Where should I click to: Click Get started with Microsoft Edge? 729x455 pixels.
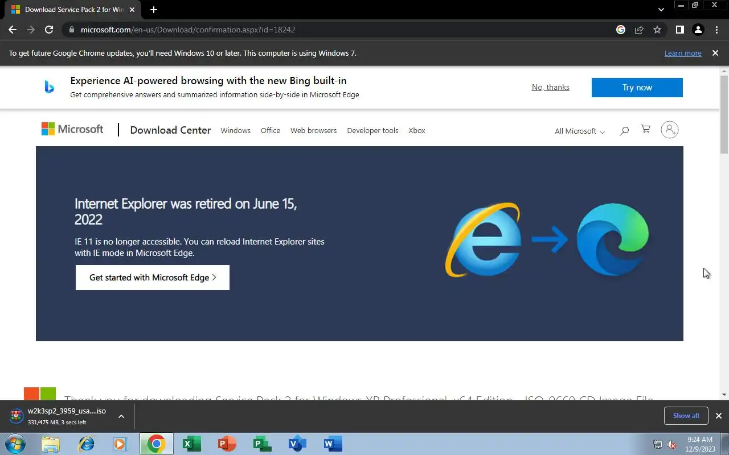(153, 278)
